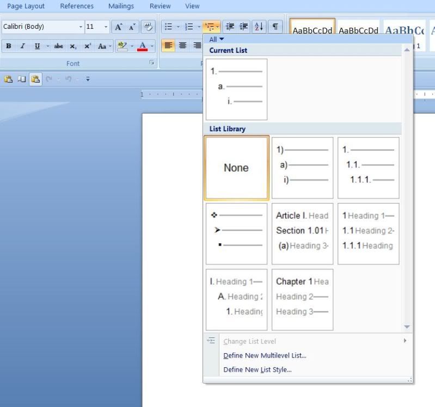This screenshot has width=435, height=407.
Task: Apply red font color
Action: point(142,46)
